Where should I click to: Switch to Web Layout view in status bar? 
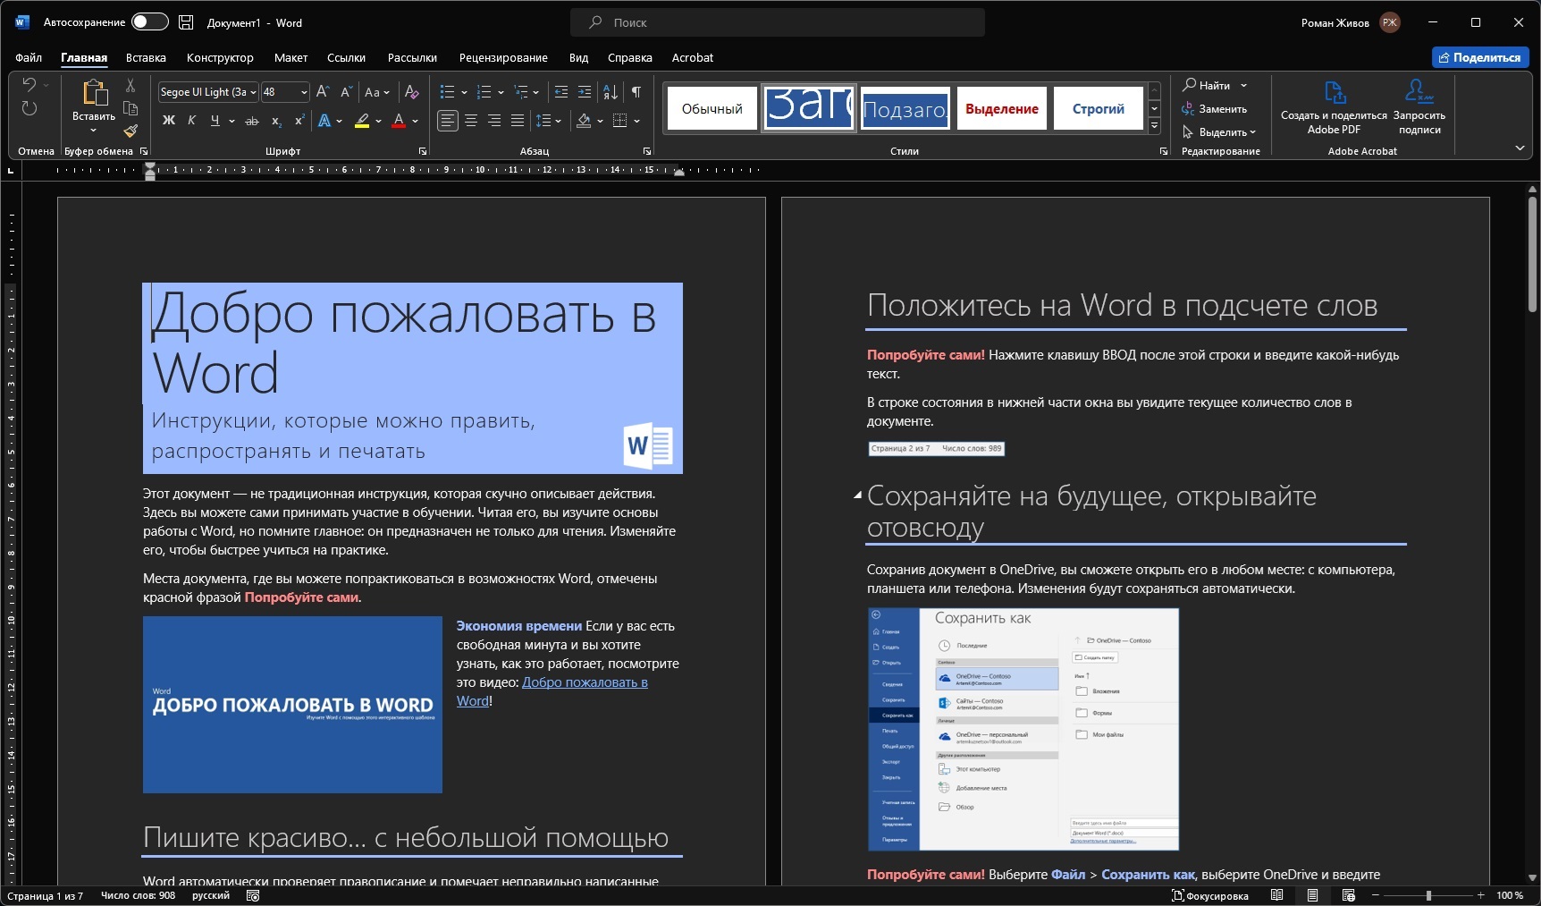[1349, 895]
